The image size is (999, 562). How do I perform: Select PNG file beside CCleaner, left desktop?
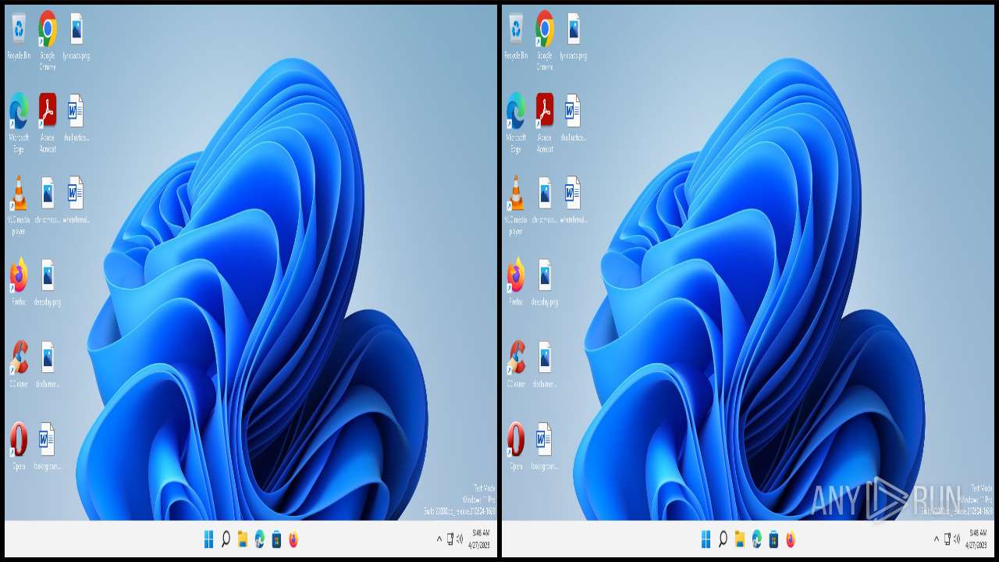pyautogui.click(x=48, y=364)
